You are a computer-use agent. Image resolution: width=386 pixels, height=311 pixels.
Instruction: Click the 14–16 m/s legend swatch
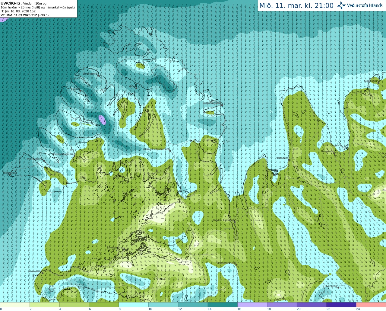click(x=223, y=305)
